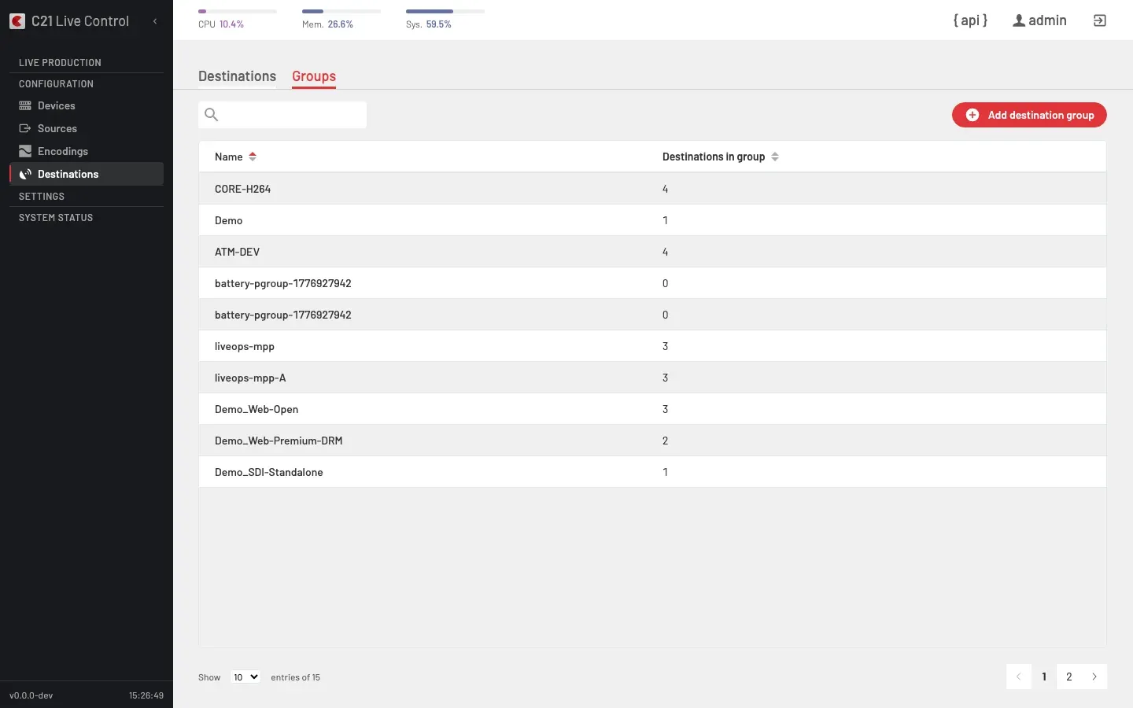Open Sources in the sidebar menu
Screen dimensions: 1133x708
pos(87,128)
